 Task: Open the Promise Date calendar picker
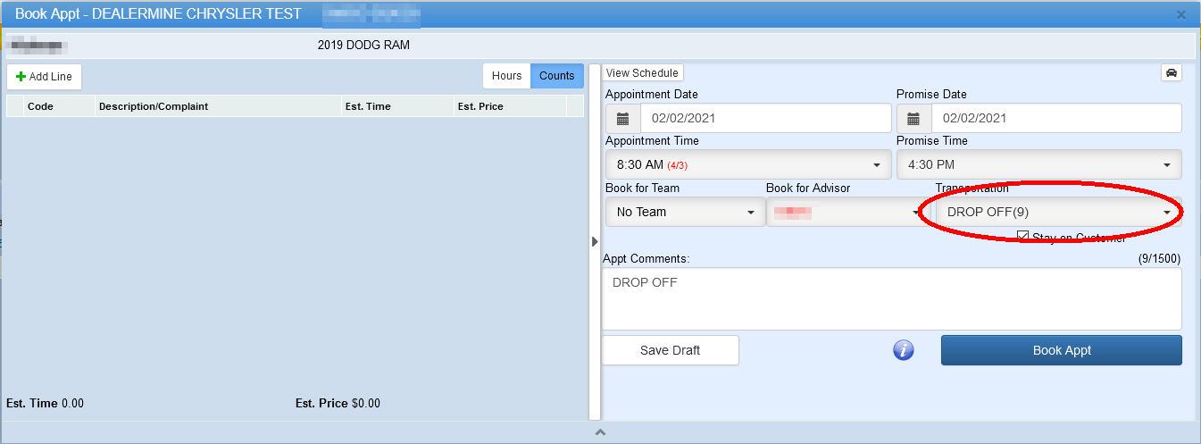point(913,118)
